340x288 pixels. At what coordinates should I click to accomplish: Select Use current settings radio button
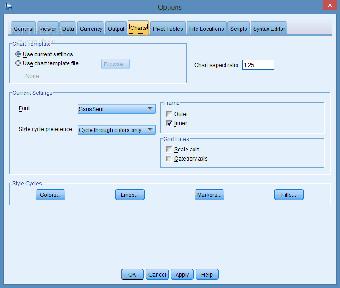tap(18, 54)
